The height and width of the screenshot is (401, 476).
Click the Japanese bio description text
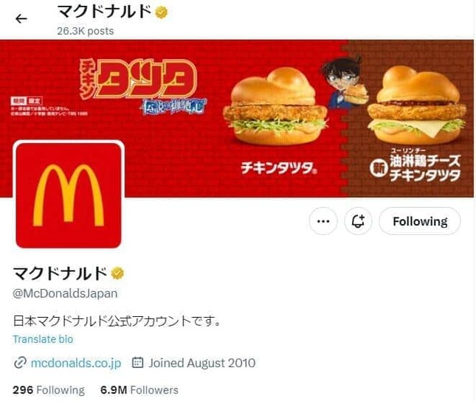[117, 321]
